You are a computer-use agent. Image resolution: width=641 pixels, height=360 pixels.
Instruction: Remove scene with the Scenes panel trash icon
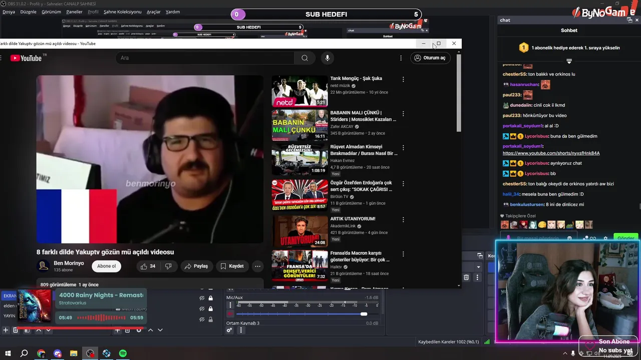[16, 330]
